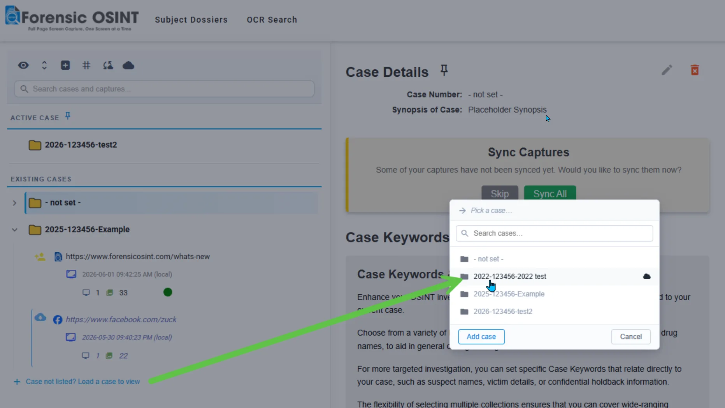Screen dimensions: 725x408
Task: Click the add new case plus icon
Action: [x=65, y=65]
